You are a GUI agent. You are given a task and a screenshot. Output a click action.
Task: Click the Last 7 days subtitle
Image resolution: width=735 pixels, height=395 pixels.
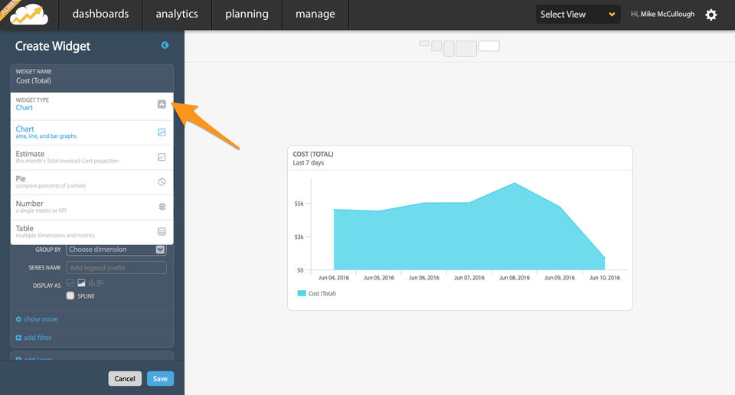pyautogui.click(x=309, y=162)
